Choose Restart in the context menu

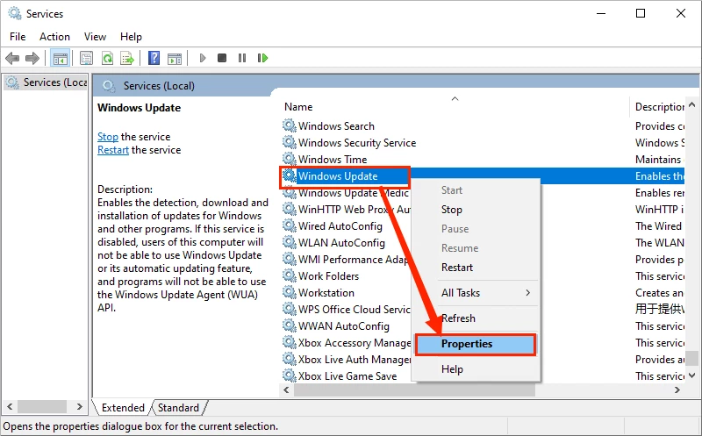[x=476, y=268]
